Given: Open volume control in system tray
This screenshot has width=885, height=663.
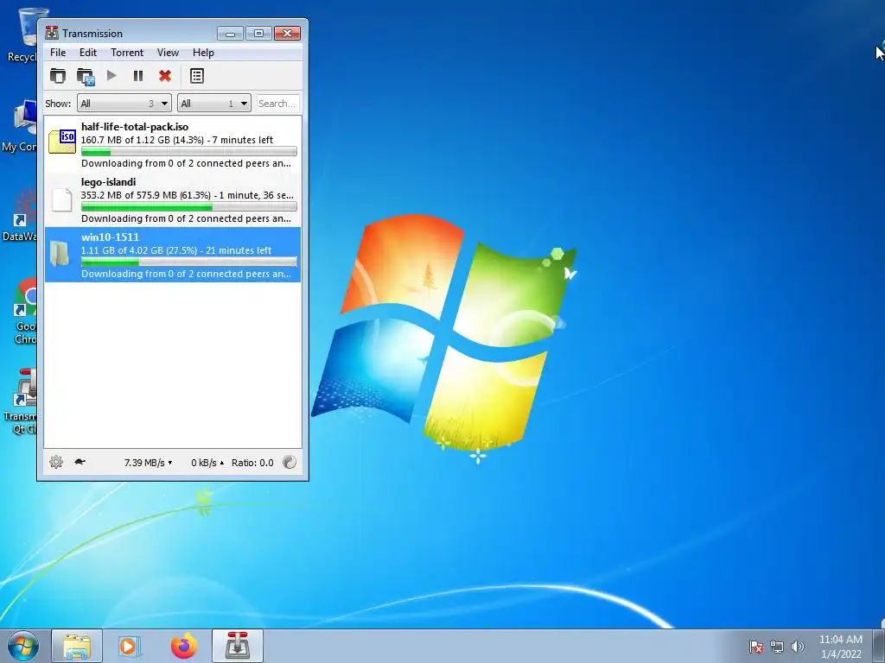Looking at the screenshot, I should pos(797,647).
